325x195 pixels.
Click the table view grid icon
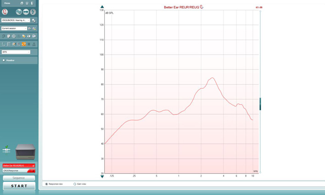click(x=9, y=44)
